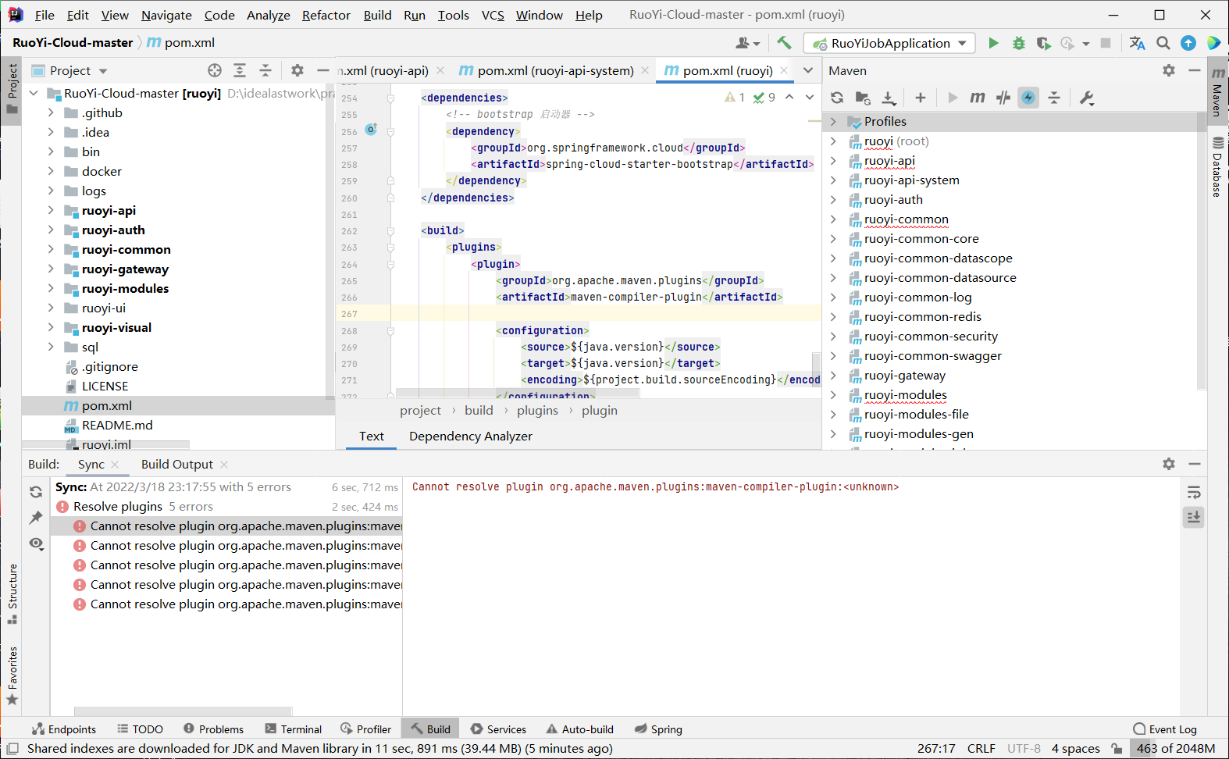Toggle pin tab in Build panel
The image size is (1229, 759).
point(36,517)
